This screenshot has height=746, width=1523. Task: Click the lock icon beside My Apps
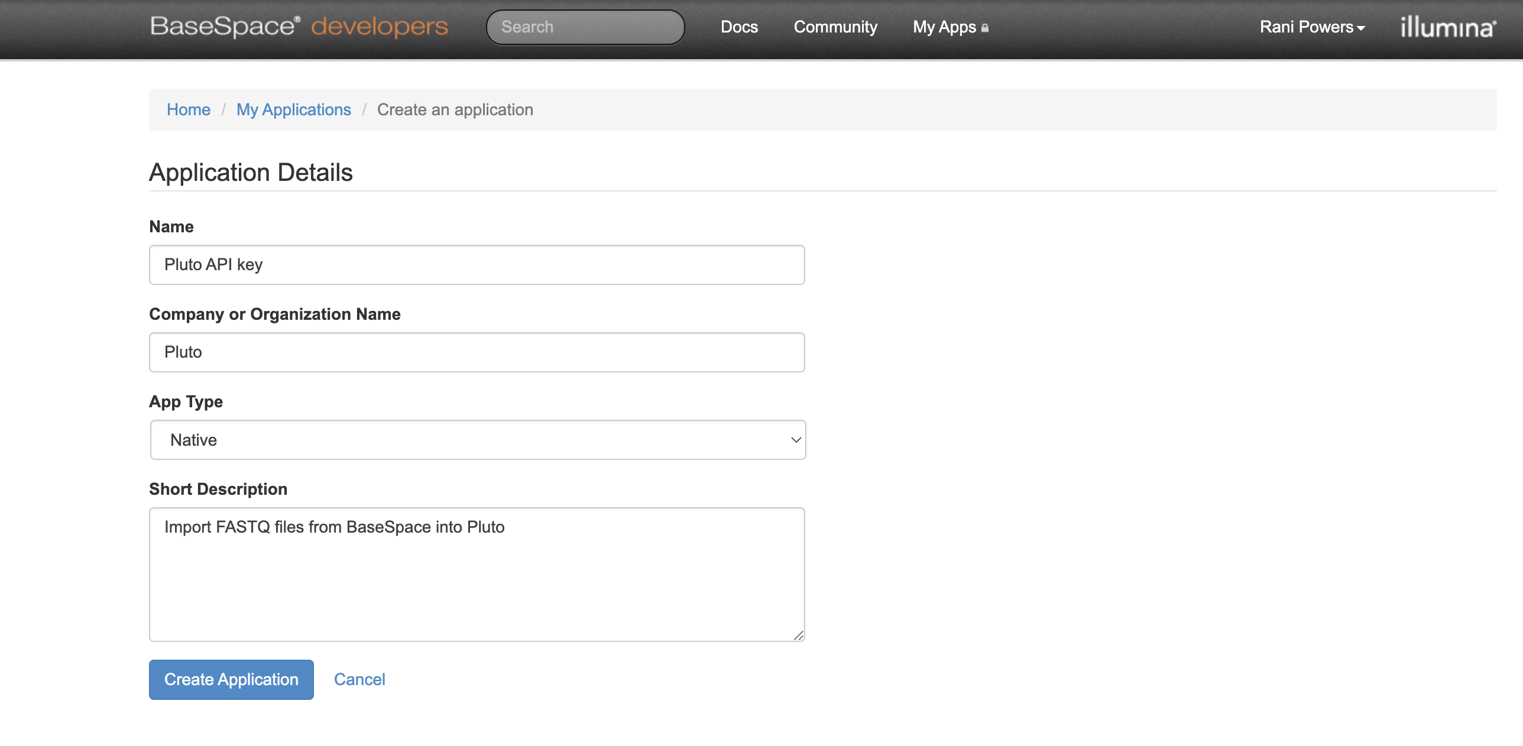click(x=984, y=28)
